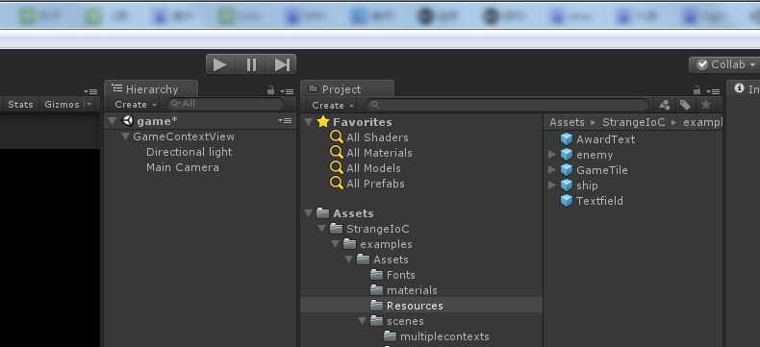Start Play mode with the Play button
Screen dimensions: 760x347
pos(220,64)
